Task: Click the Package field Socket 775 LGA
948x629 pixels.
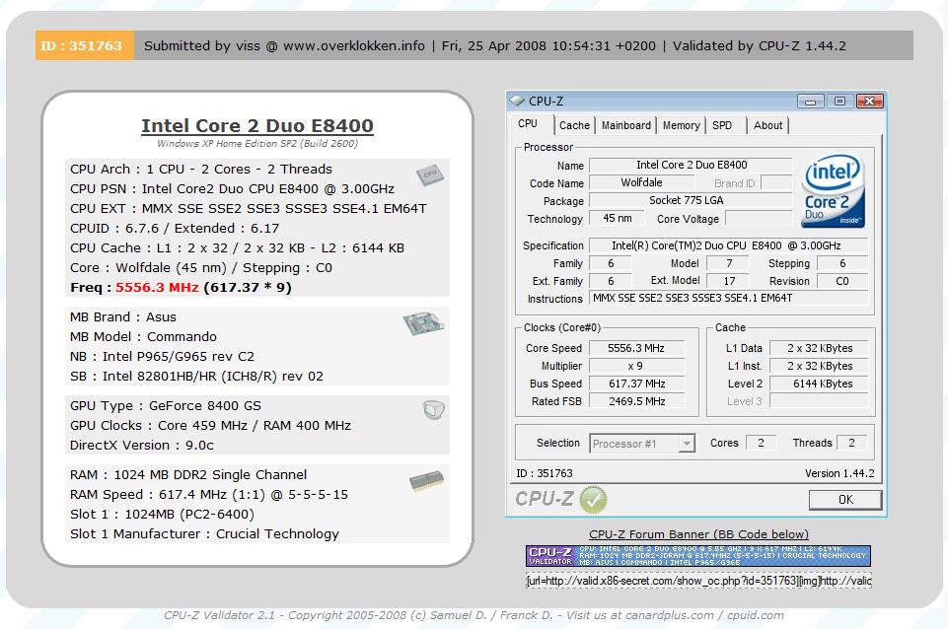Action: coord(692,200)
